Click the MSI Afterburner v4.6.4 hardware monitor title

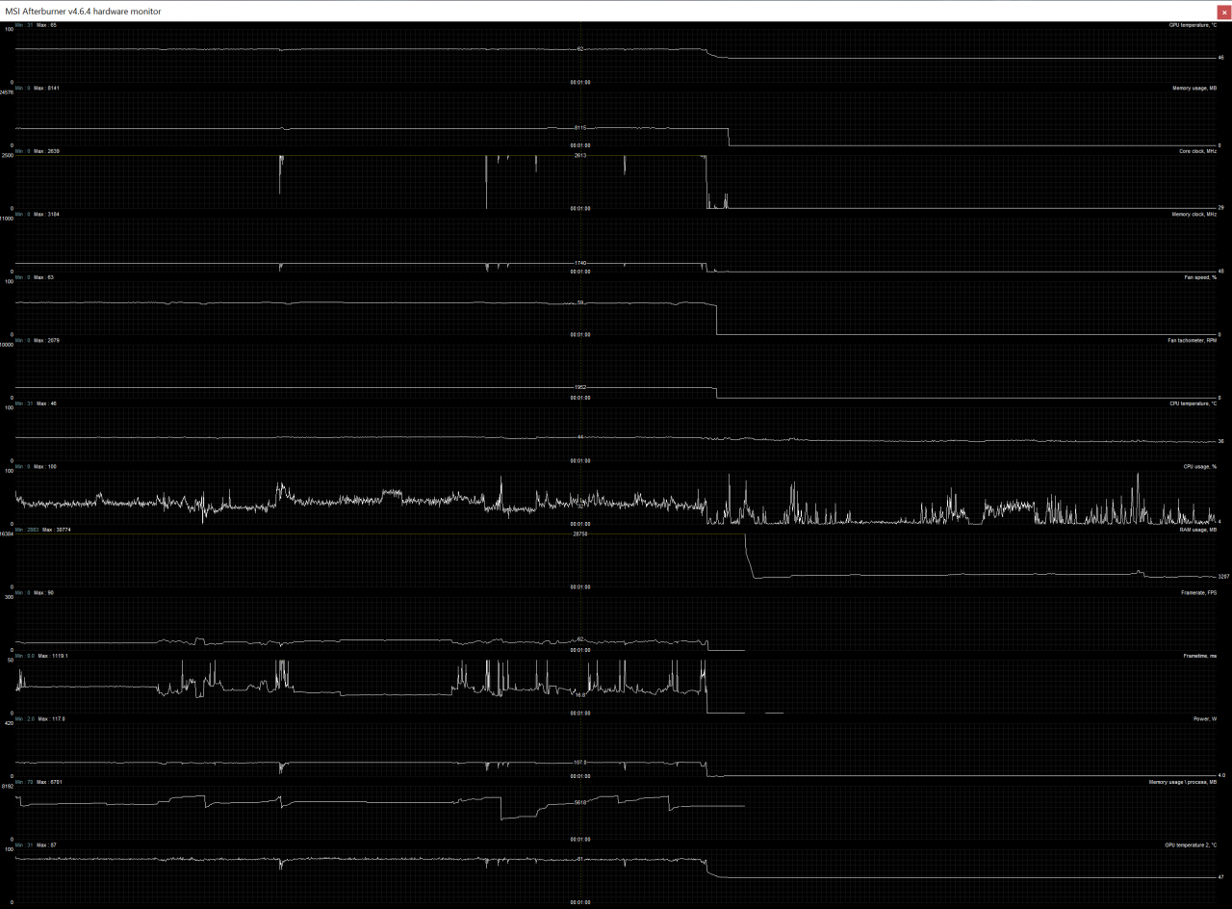click(84, 11)
